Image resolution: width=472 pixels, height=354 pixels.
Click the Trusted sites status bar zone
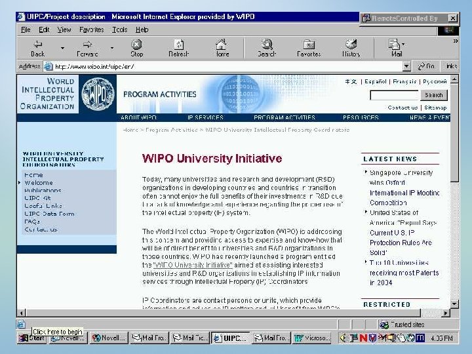[403, 324]
